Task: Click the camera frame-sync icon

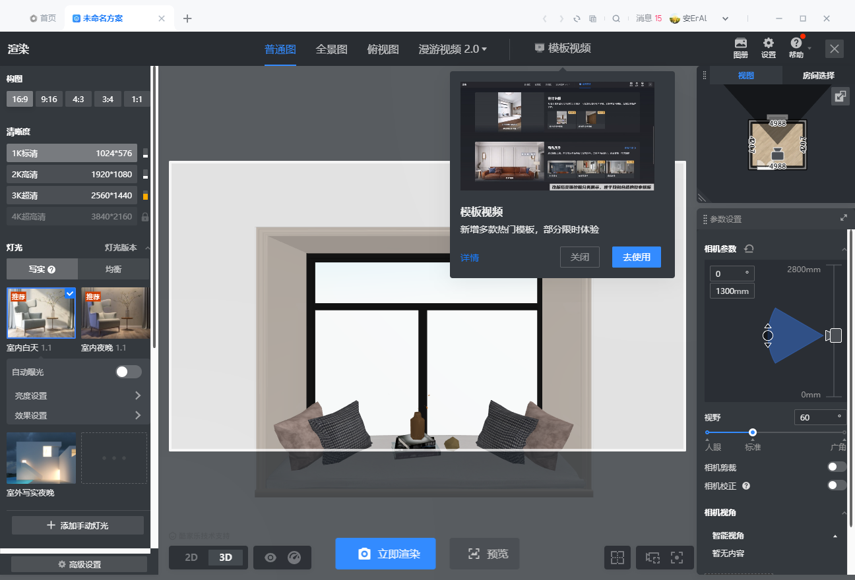Action: click(x=653, y=558)
